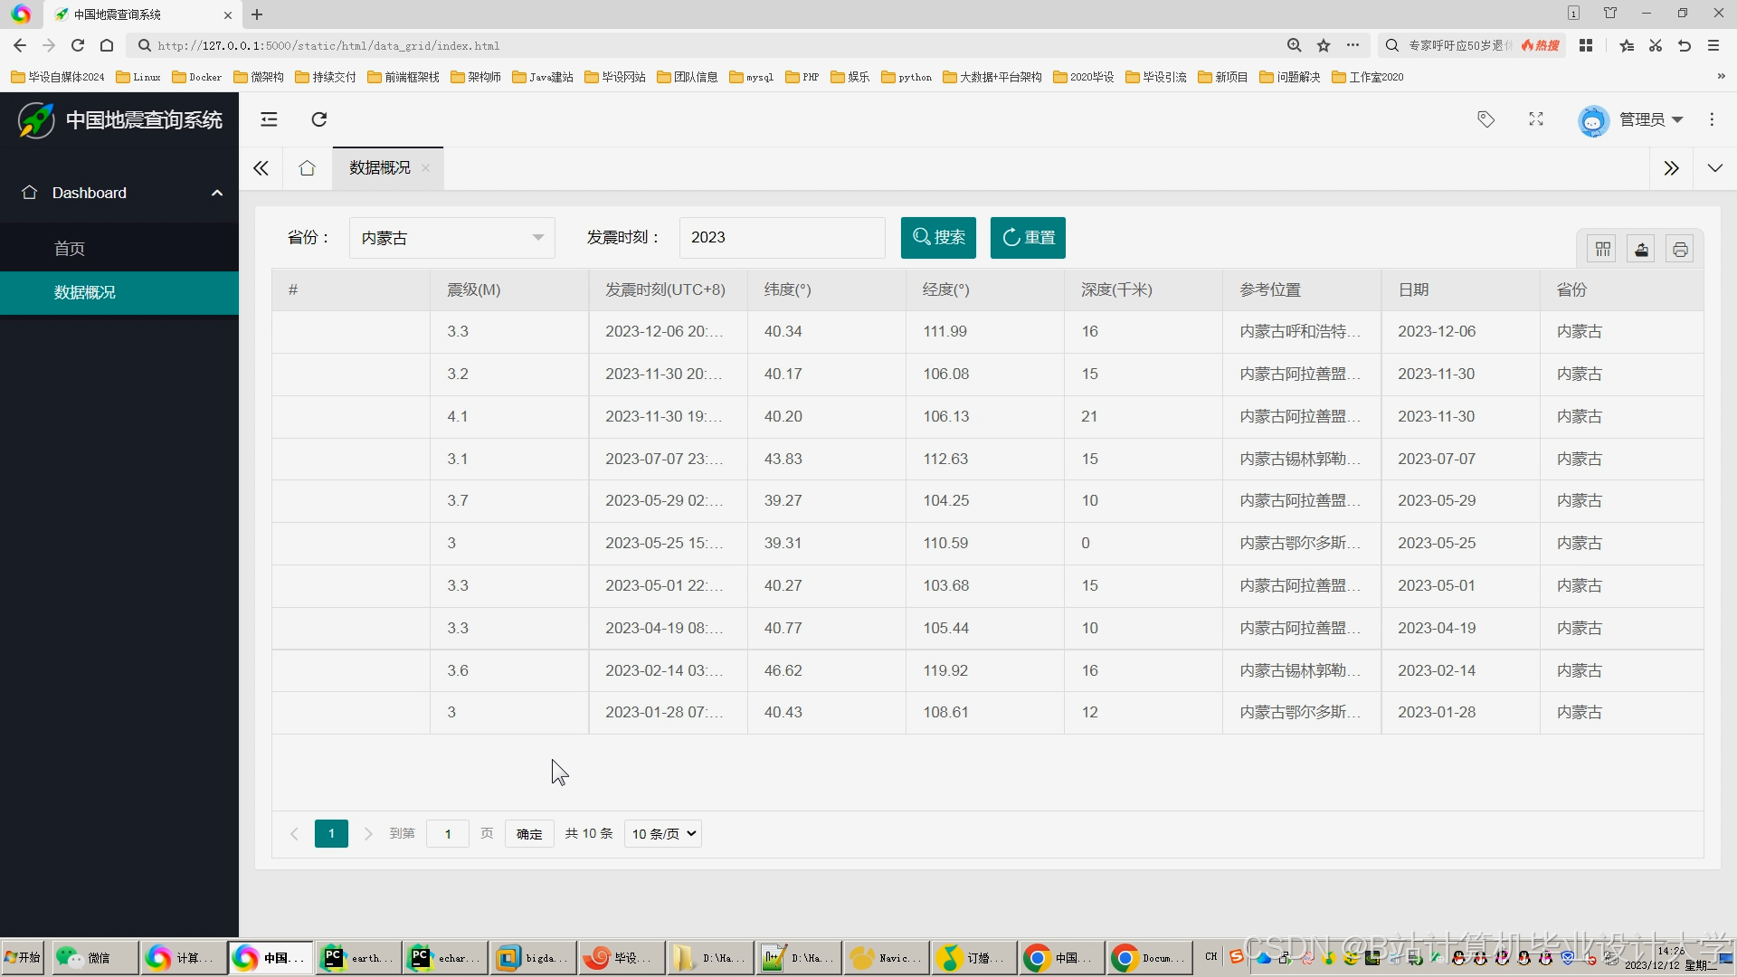Toggle the bookmark star in the address bar
This screenshot has height=977, width=1737.
(x=1324, y=45)
